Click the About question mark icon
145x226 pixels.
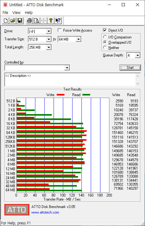coord(51,20)
